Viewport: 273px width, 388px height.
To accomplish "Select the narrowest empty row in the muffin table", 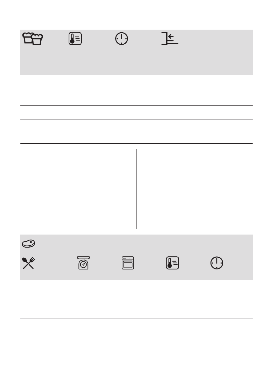I will tap(136, 124).
